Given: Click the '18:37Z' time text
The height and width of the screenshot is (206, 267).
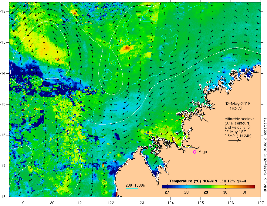Looking at the screenshot, I should coord(236,108).
